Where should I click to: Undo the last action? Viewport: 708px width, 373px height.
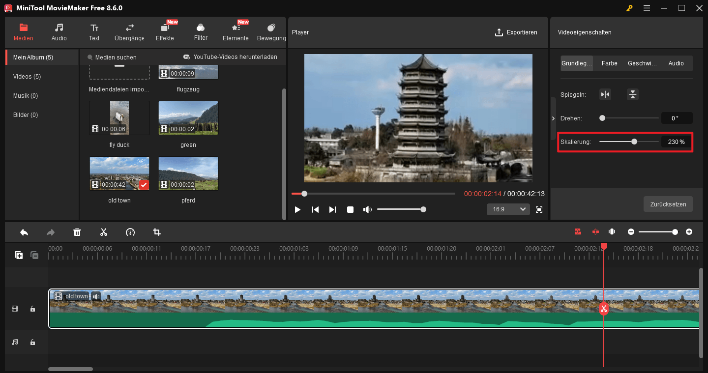click(x=24, y=232)
